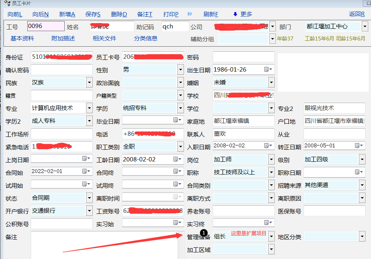Click the 保存S button
Viewport: 371px width, 259px height.
click(x=93, y=14)
